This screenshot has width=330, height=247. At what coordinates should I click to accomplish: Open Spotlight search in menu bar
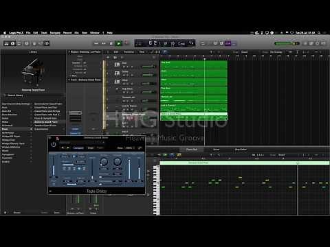[x=319, y=33]
